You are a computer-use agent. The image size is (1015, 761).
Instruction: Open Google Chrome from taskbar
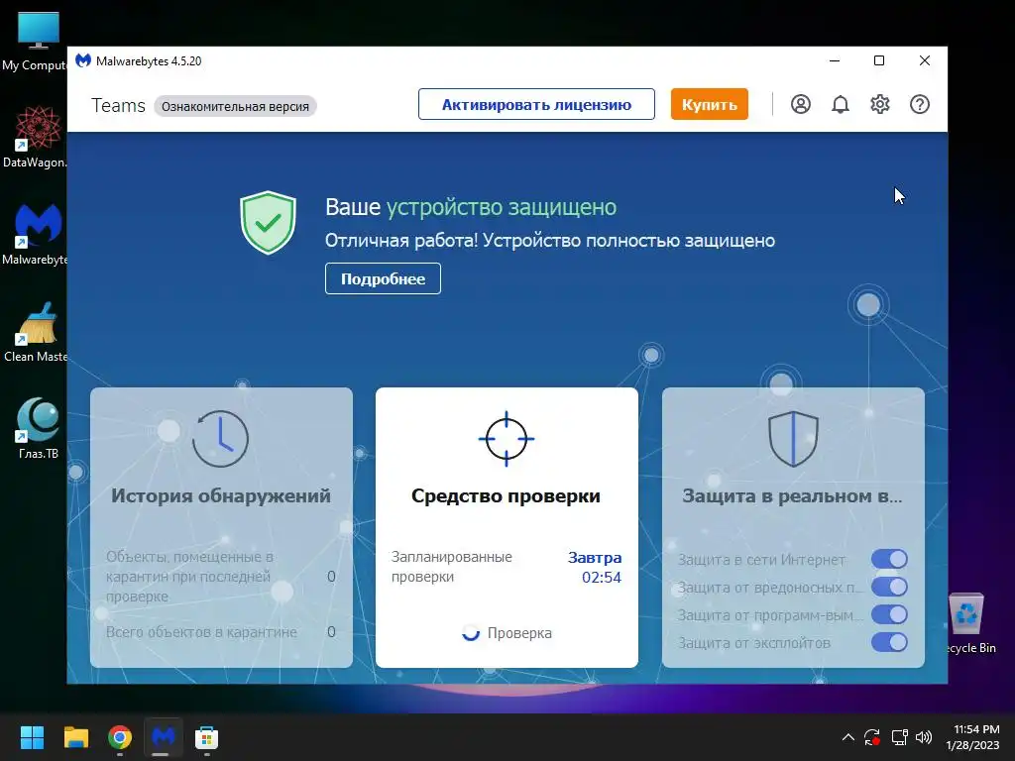point(120,737)
